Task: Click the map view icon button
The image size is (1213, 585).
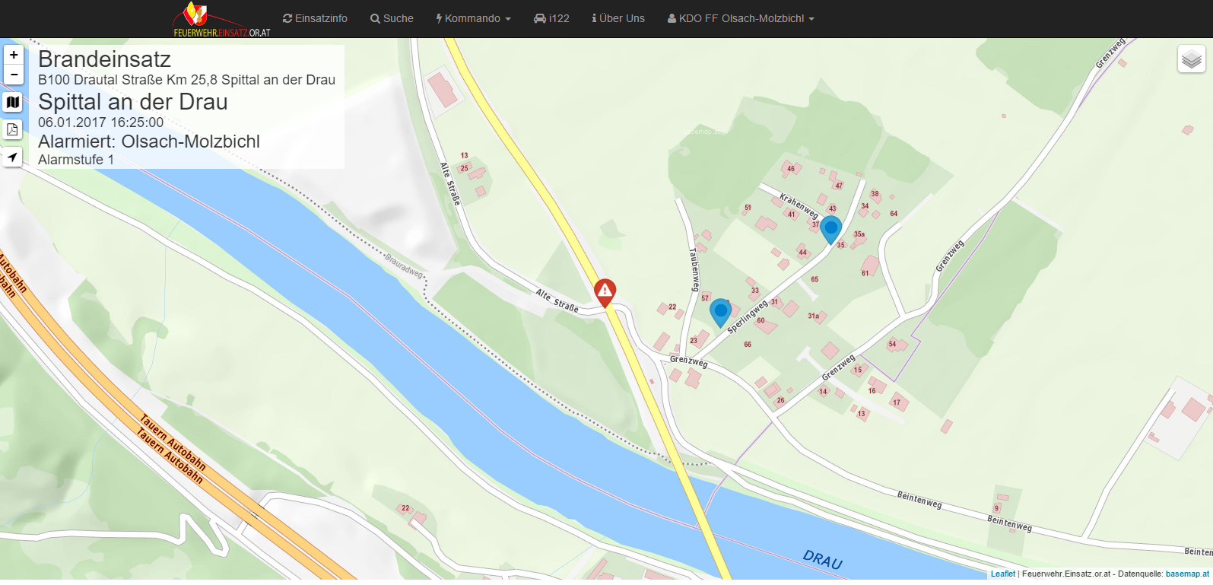Action: [x=13, y=102]
